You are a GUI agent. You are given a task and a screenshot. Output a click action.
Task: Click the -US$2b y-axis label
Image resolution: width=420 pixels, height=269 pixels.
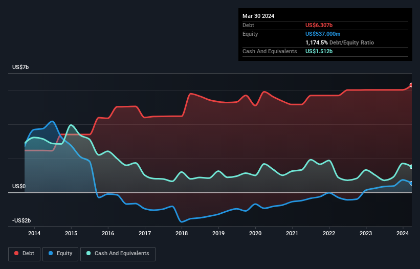coord(21,220)
